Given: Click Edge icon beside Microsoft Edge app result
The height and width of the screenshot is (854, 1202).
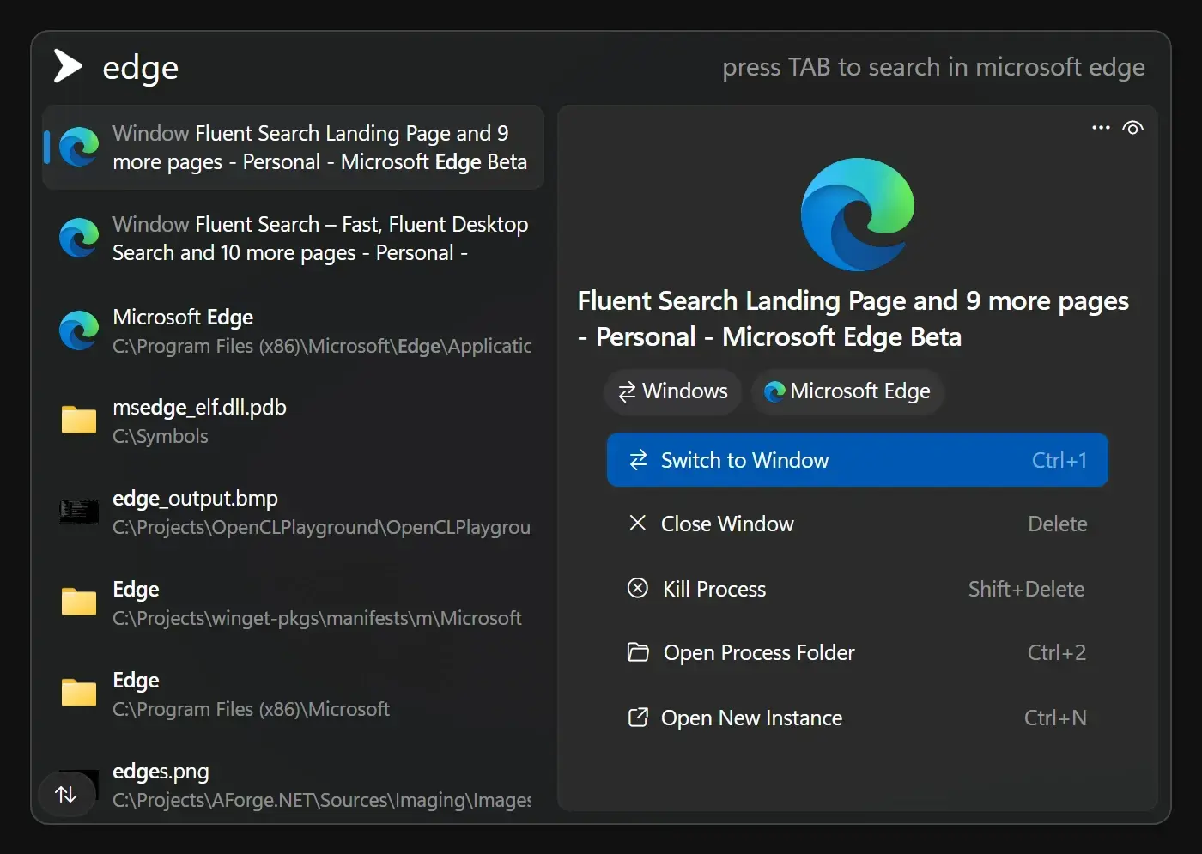Looking at the screenshot, I should click(79, 330).
